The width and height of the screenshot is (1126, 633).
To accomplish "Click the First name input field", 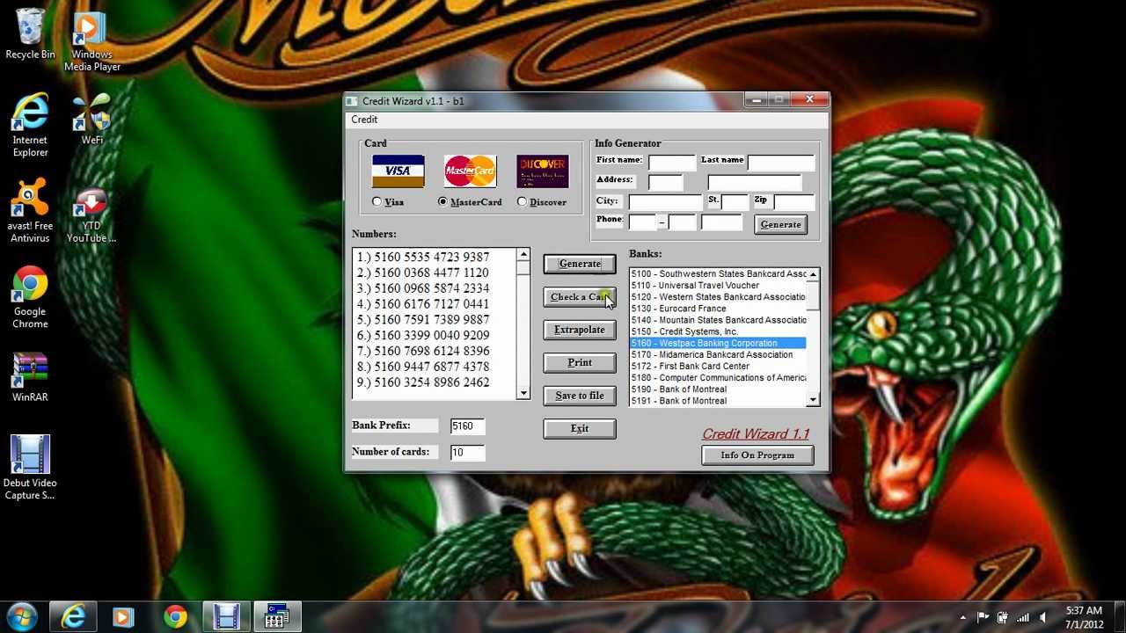I will coord(672,163).
